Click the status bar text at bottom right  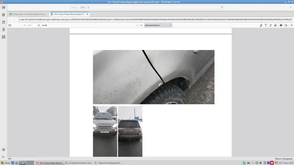click(x=284, y=159)
